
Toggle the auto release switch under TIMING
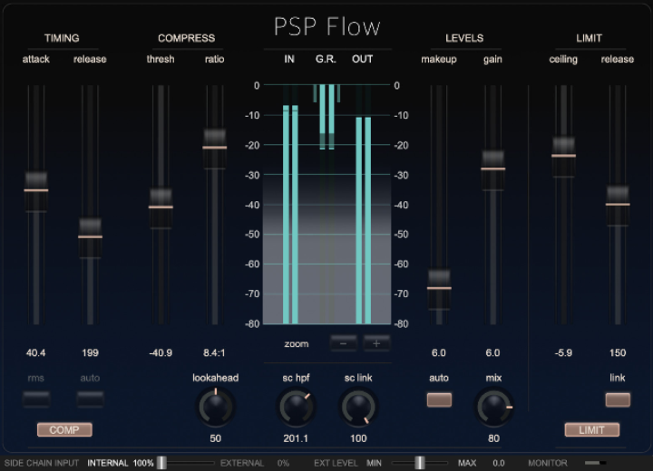(x=90, y=399)
